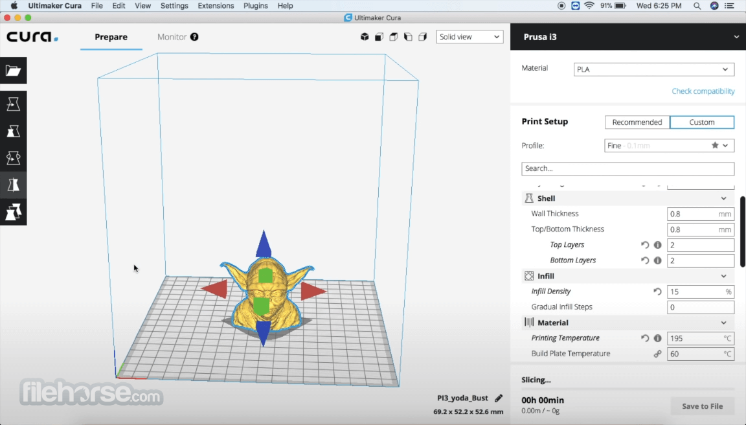Select Recommended print setup mode
This screenshot has width=746, height=425.
637,122
